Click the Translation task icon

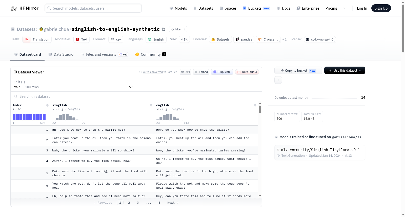pyautogui.click(x=27, y=39)
